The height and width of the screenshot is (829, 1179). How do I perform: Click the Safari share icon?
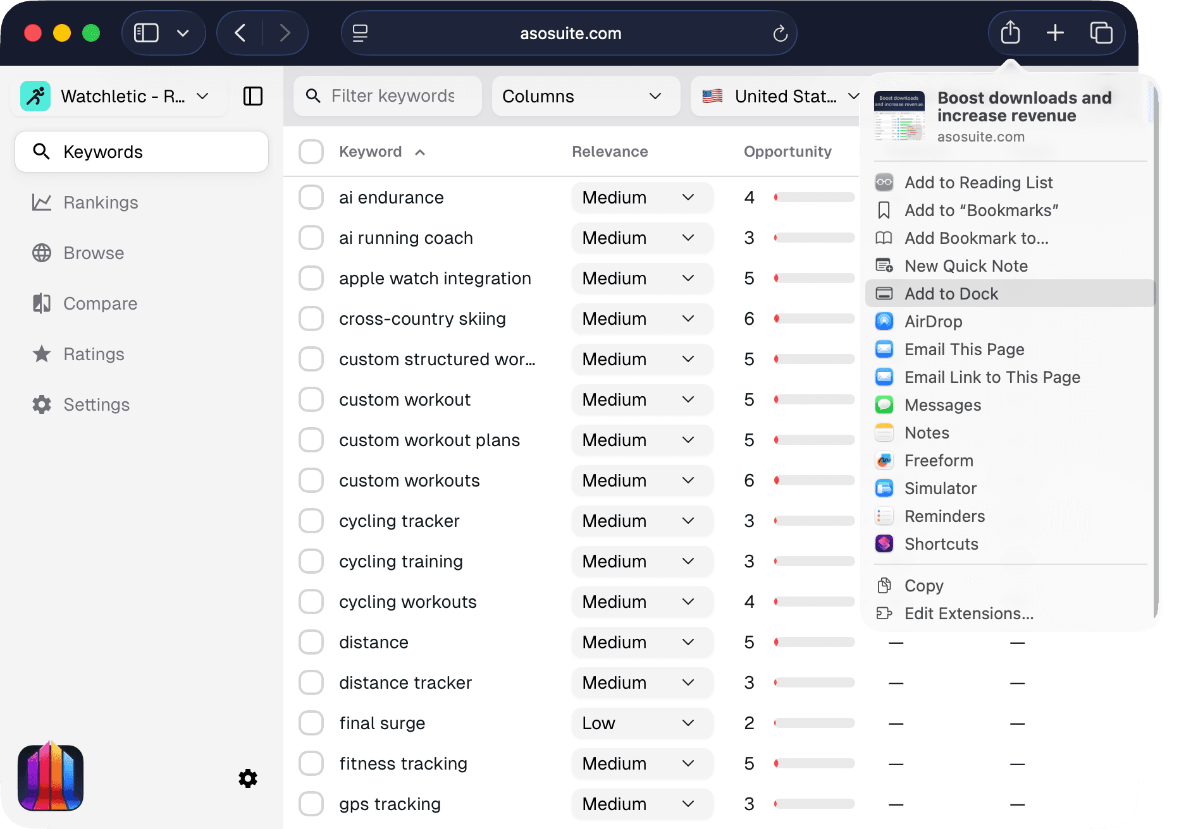tap(1010, 33)
